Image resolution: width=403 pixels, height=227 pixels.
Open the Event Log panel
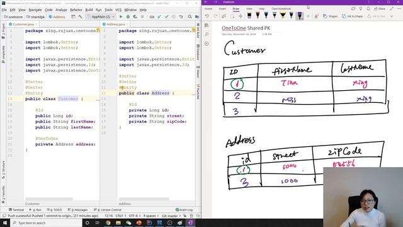click(184, 210)
